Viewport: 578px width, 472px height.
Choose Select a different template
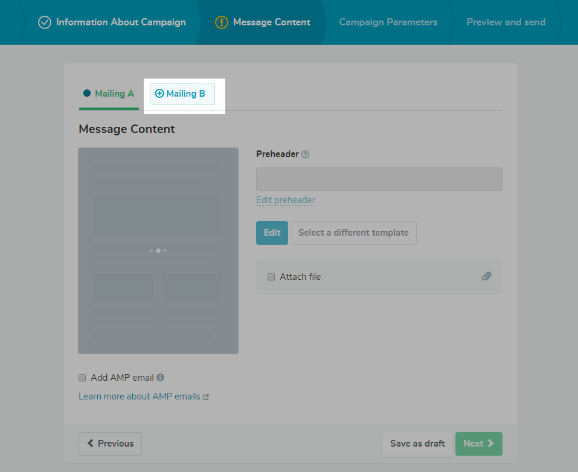pyautogui.click(x=353, y=233)
